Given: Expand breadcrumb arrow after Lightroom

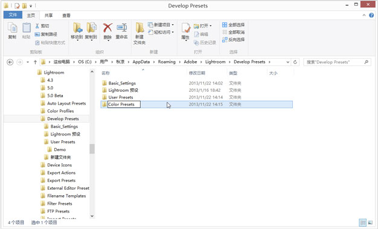Looking at the screenshot, I should coord(229,62).
